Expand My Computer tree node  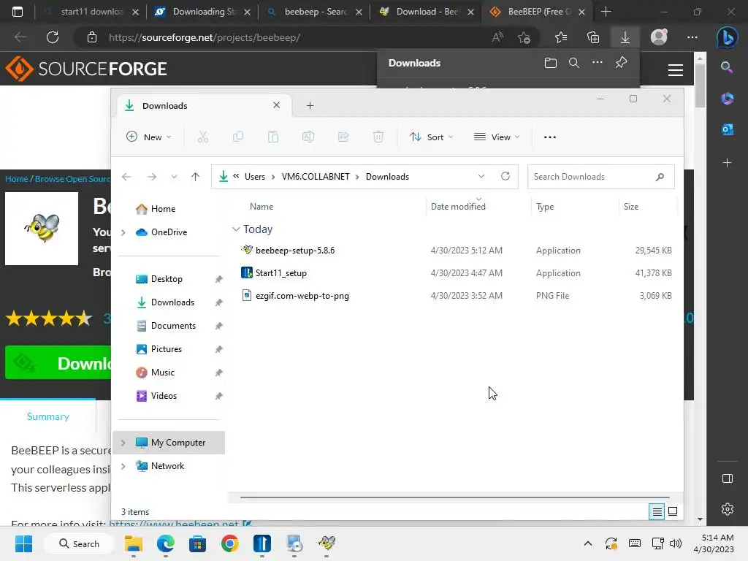pos(123,443)
